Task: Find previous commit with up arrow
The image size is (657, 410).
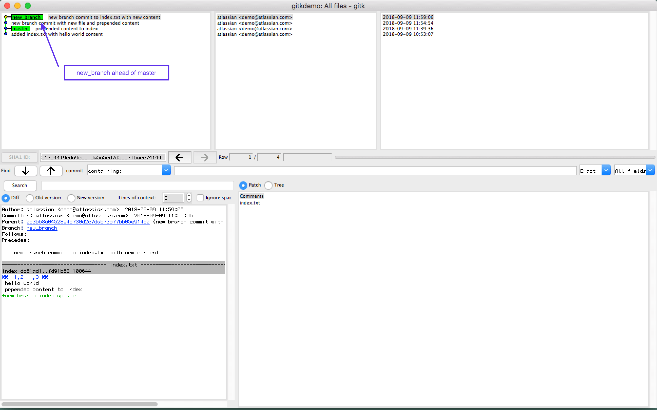Action: click(x=51, y=171)
